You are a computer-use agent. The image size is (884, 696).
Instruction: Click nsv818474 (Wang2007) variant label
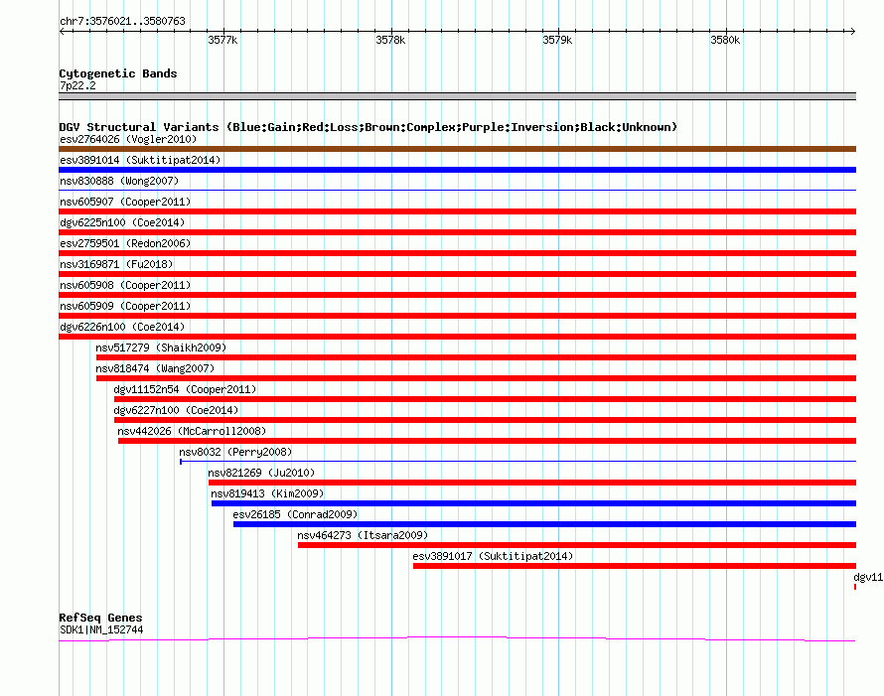tap(155, 368)
